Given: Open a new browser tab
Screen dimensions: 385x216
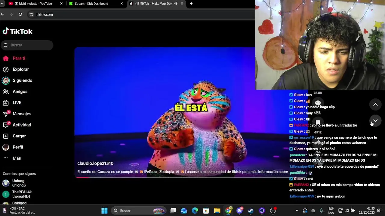Looking at the screenshot, I should (191, 4).
